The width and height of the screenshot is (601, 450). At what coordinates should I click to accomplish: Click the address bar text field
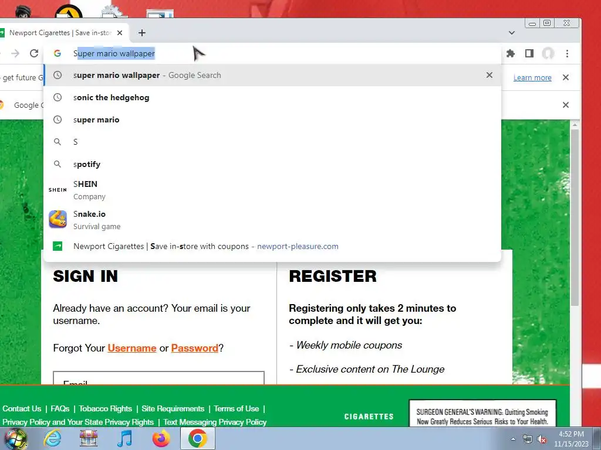coord(283,53)
